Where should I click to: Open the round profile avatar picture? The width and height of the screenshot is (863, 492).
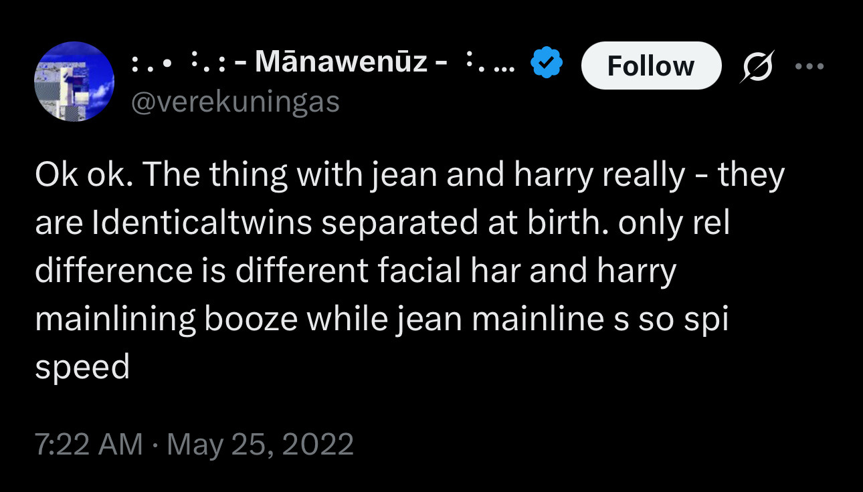(74, 81)
